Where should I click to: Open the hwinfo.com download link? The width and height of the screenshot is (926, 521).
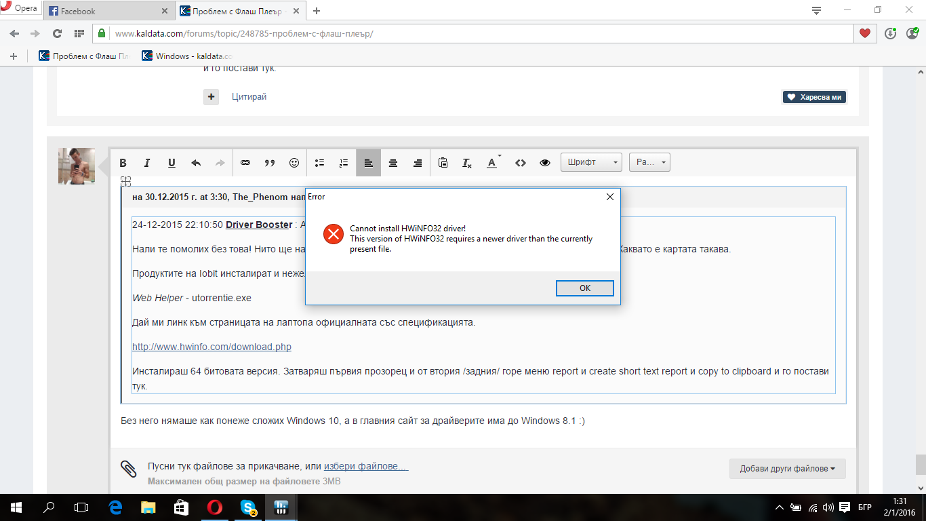(212, 347)
